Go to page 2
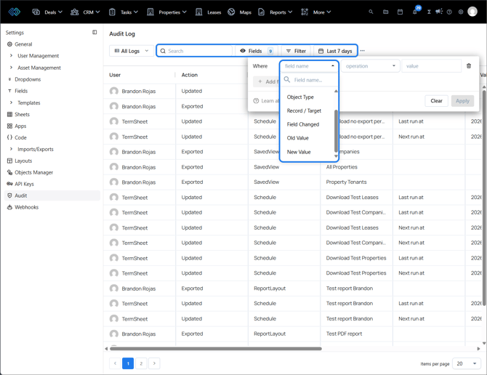 (141, 363)
